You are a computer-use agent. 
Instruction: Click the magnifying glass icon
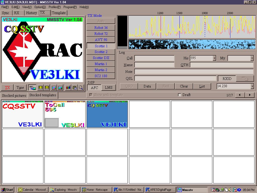[81, 88]
